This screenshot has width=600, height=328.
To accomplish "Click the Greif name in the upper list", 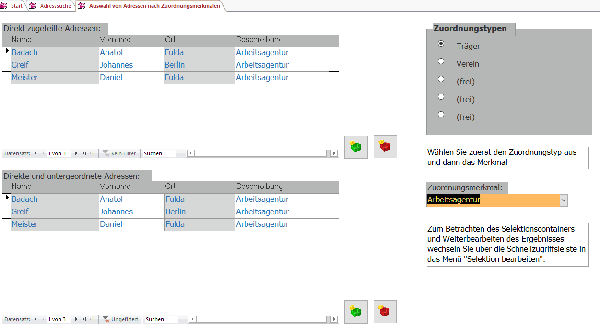I will pyautogui.click(x=20, y=65).
